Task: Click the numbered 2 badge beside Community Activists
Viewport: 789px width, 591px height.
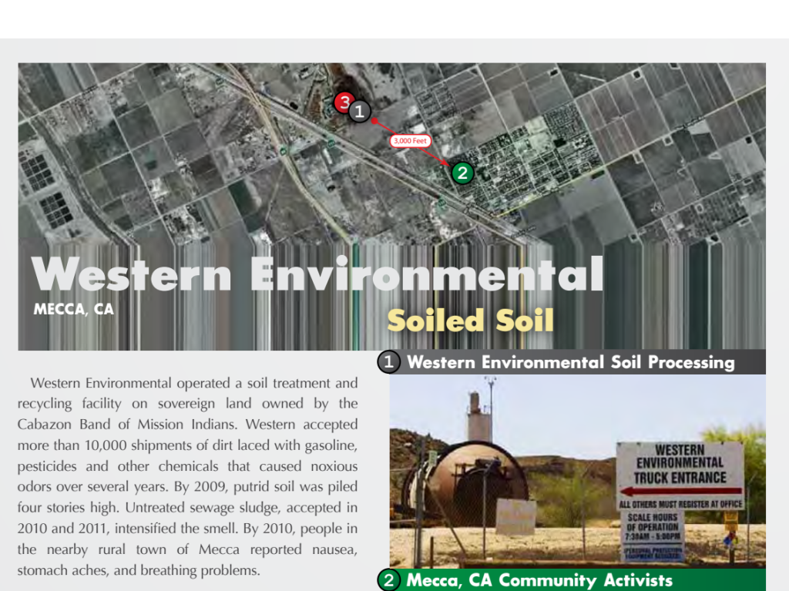Action: click(388, 580)
